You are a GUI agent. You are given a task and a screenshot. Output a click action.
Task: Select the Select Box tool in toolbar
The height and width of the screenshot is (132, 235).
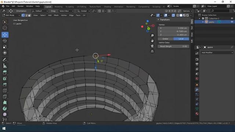click(x=5, y=22)
